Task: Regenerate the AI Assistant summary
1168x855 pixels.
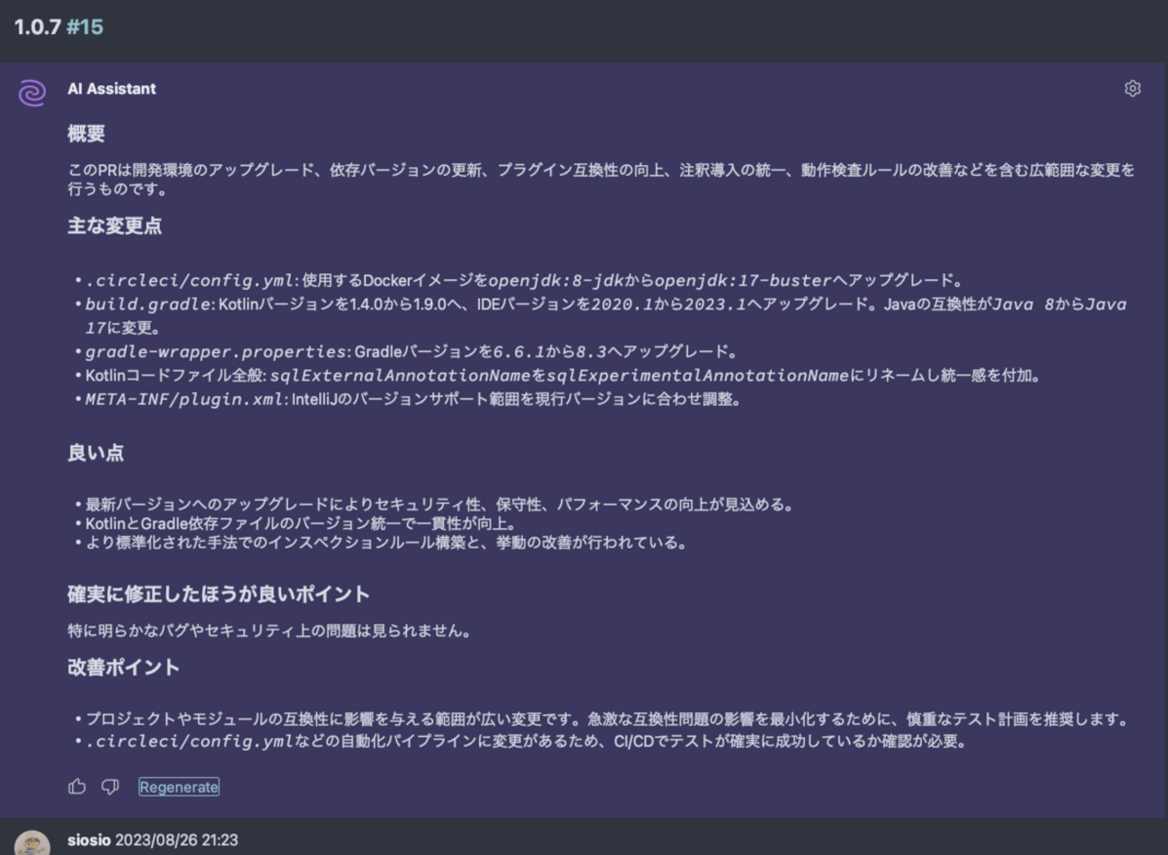Action: (179, 787)
